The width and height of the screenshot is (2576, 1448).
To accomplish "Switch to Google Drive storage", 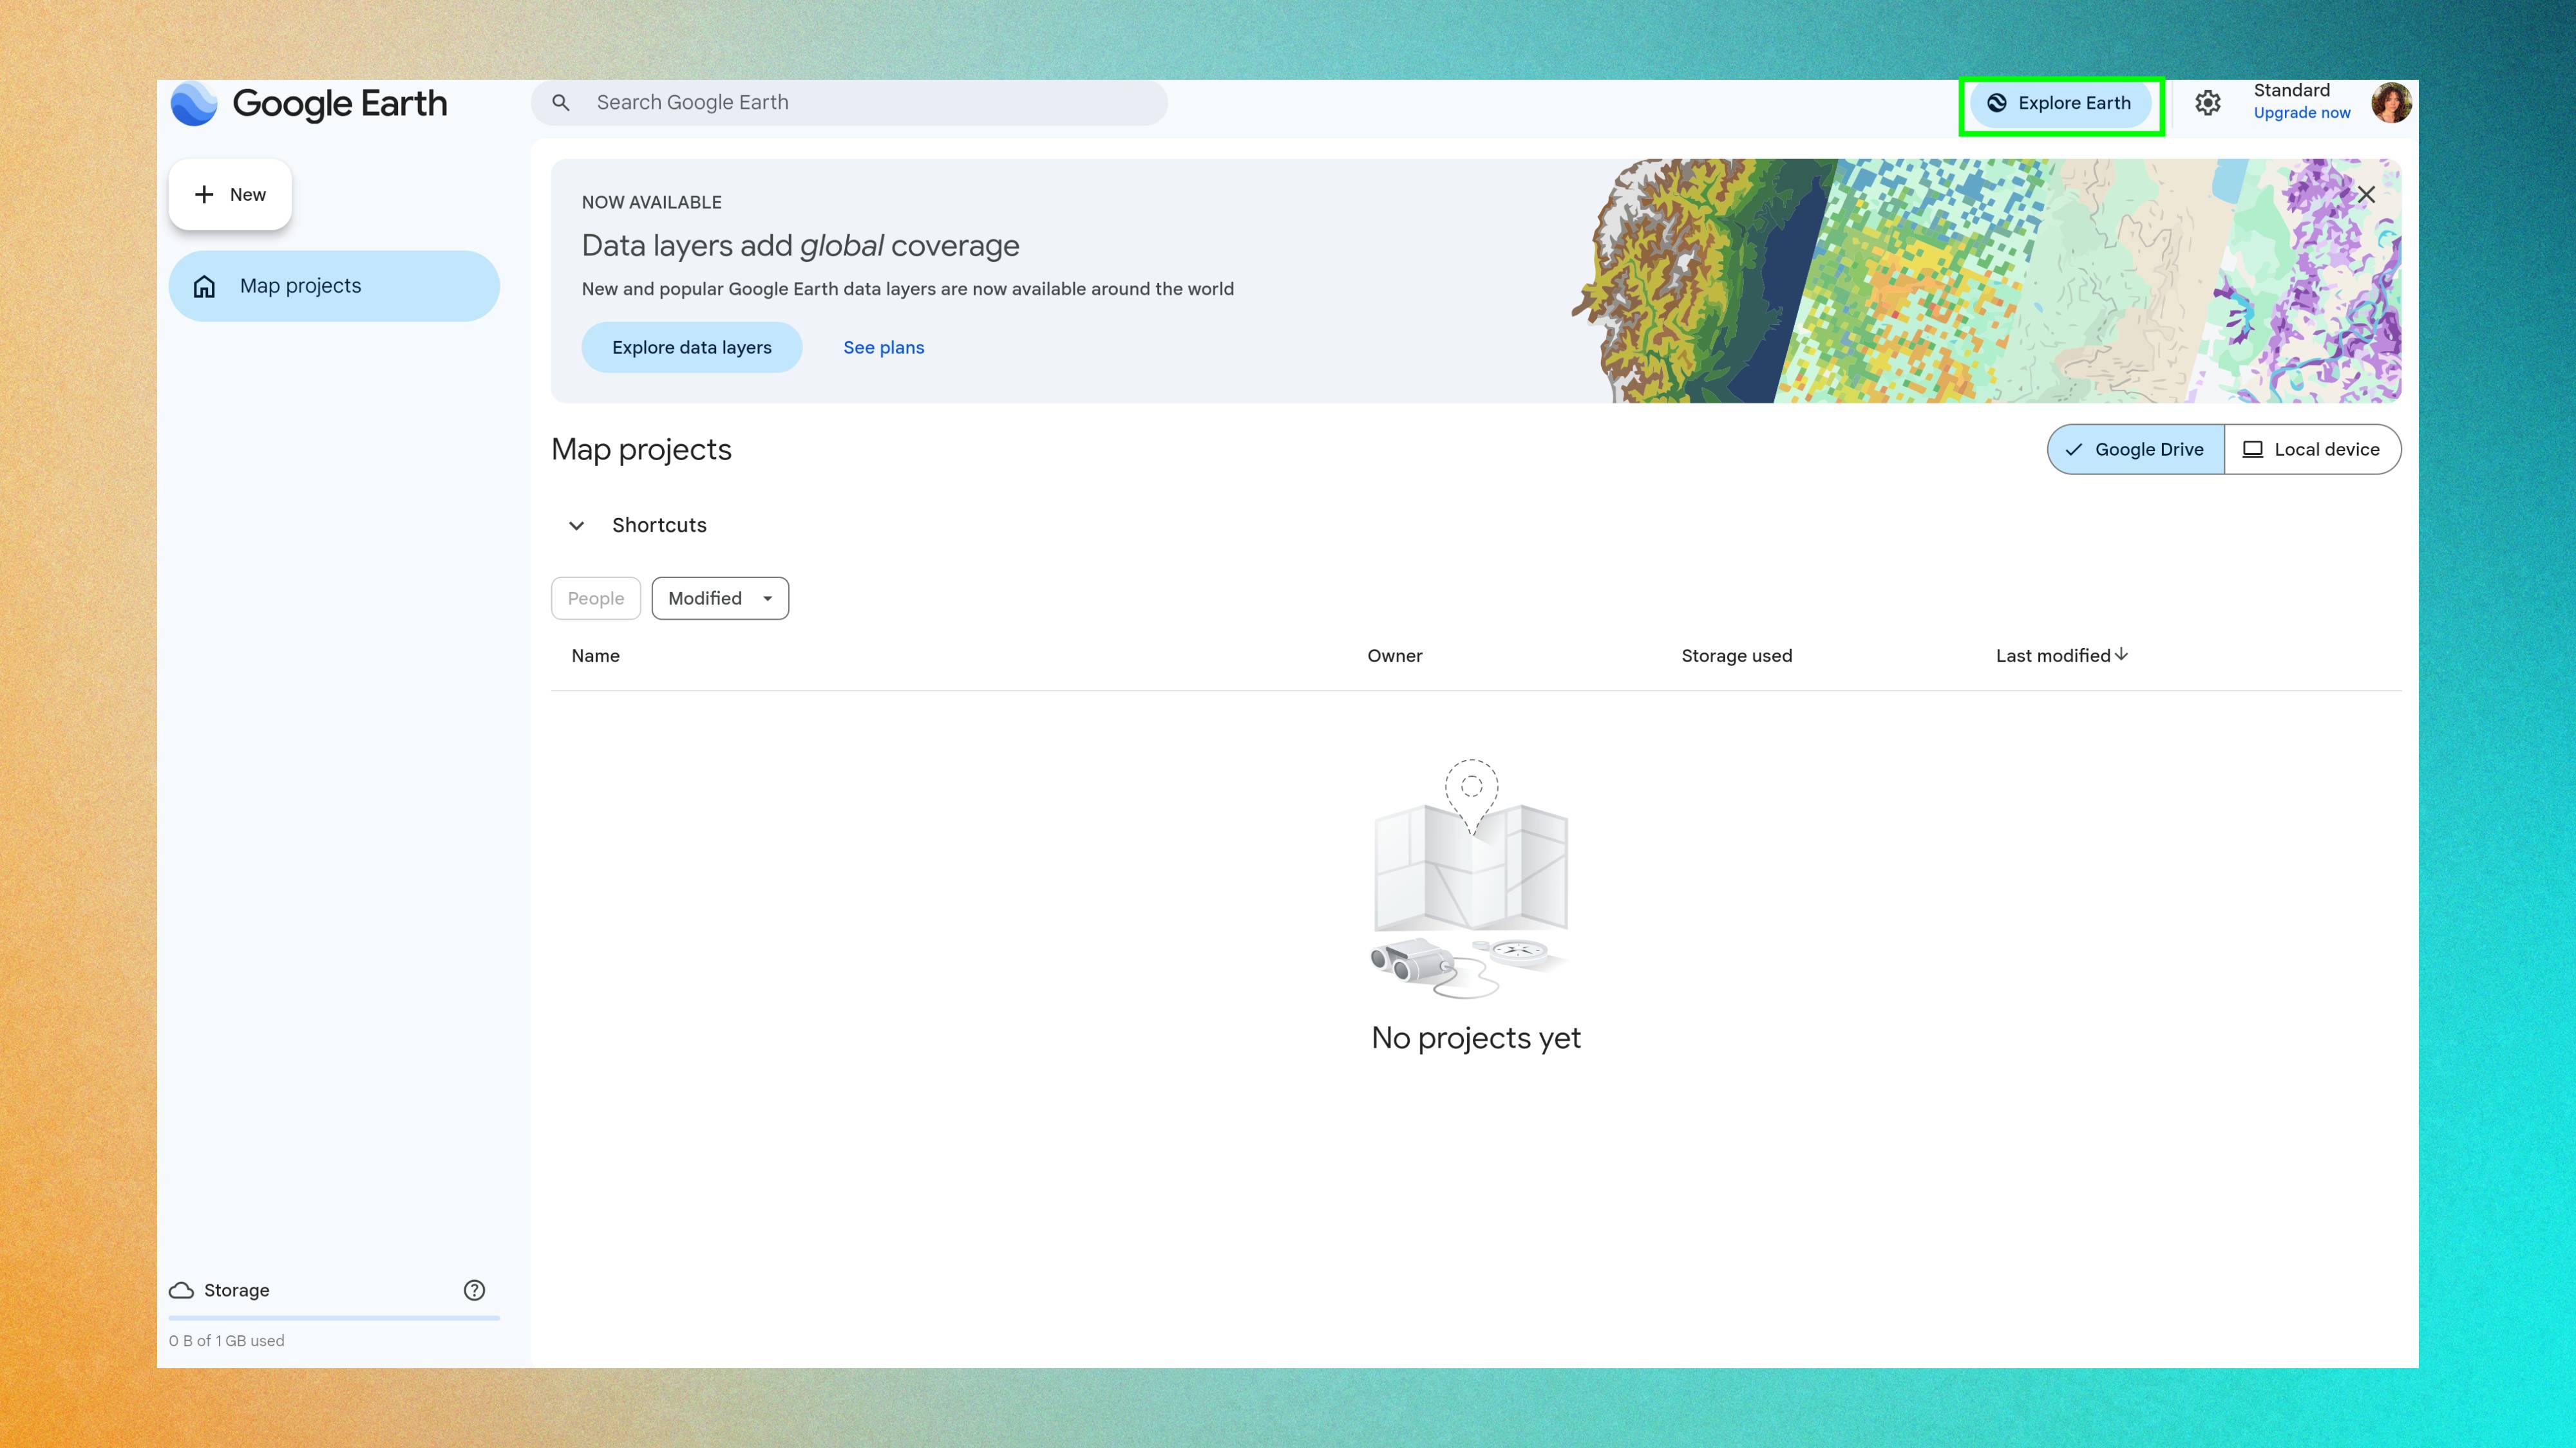I will 2136,450.
